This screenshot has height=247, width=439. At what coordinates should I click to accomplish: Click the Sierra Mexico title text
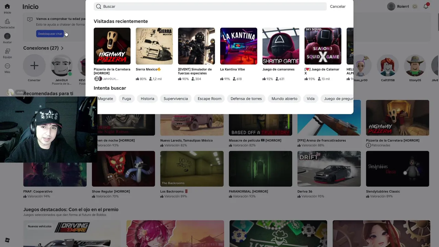point(148,69)
